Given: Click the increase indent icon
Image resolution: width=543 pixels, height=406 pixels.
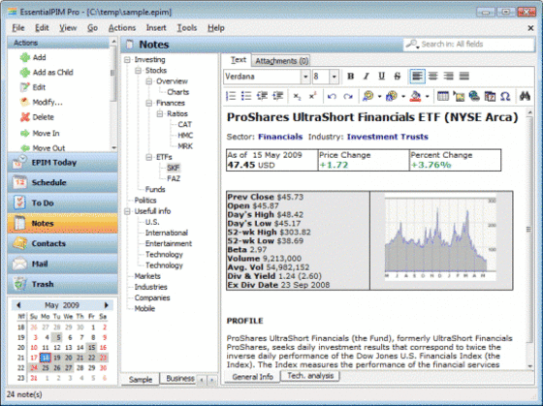Looking at the screenshot, I should (x=277, y=96).
